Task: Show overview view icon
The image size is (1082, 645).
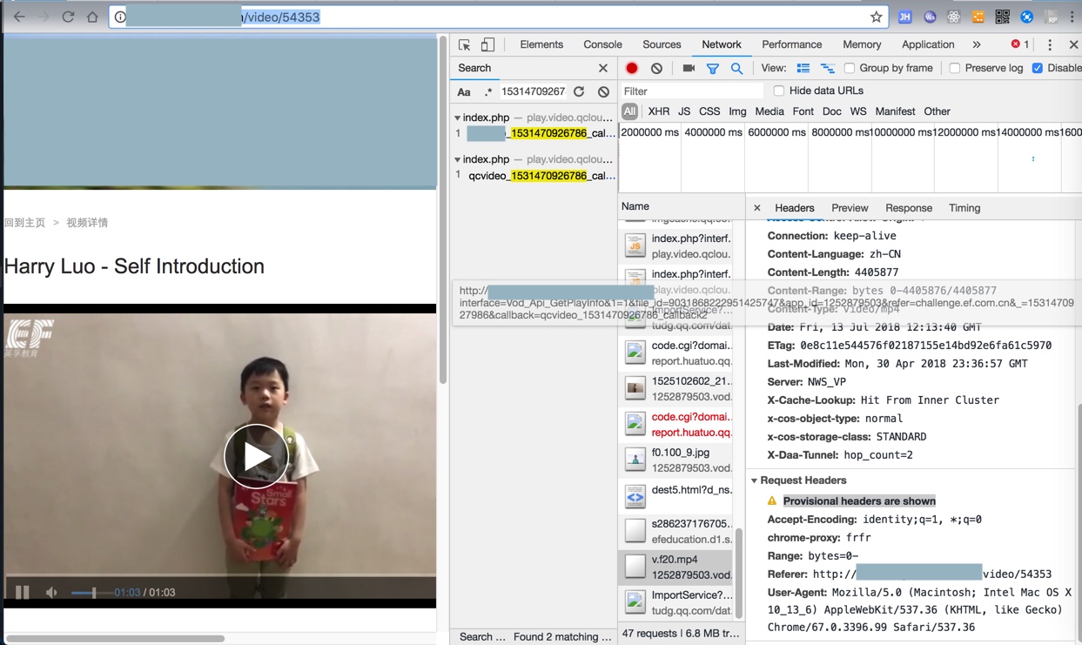Action: 827,68
